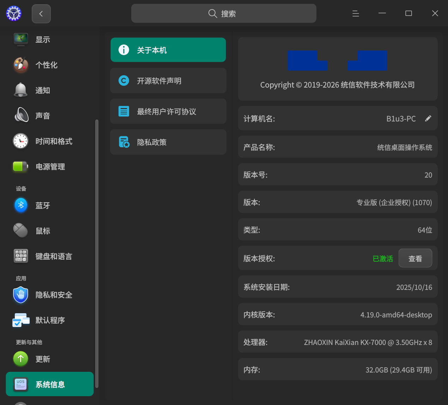Click the 搜索 search field
This screenshot has height=405, width=448.
224,13
